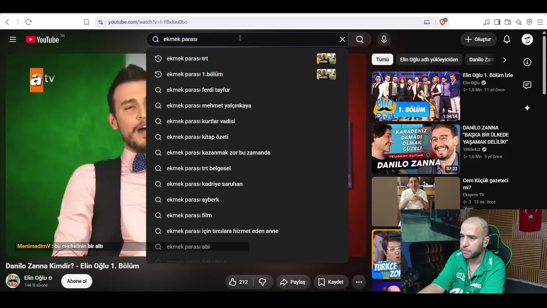Open the YouTube guide hamburger menu

[13, 39]
